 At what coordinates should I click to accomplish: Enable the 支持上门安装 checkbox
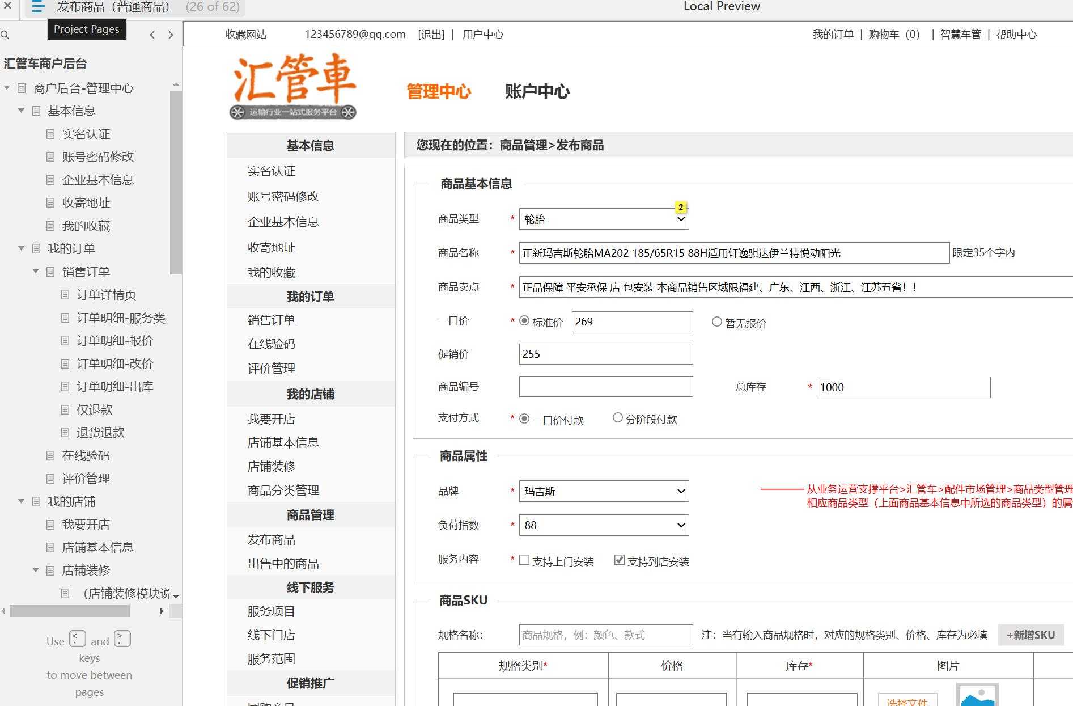(524, 560)
